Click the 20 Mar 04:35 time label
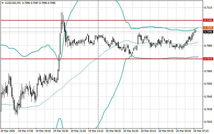The width and height of the screenshot is (214, 134). point(166,131)
